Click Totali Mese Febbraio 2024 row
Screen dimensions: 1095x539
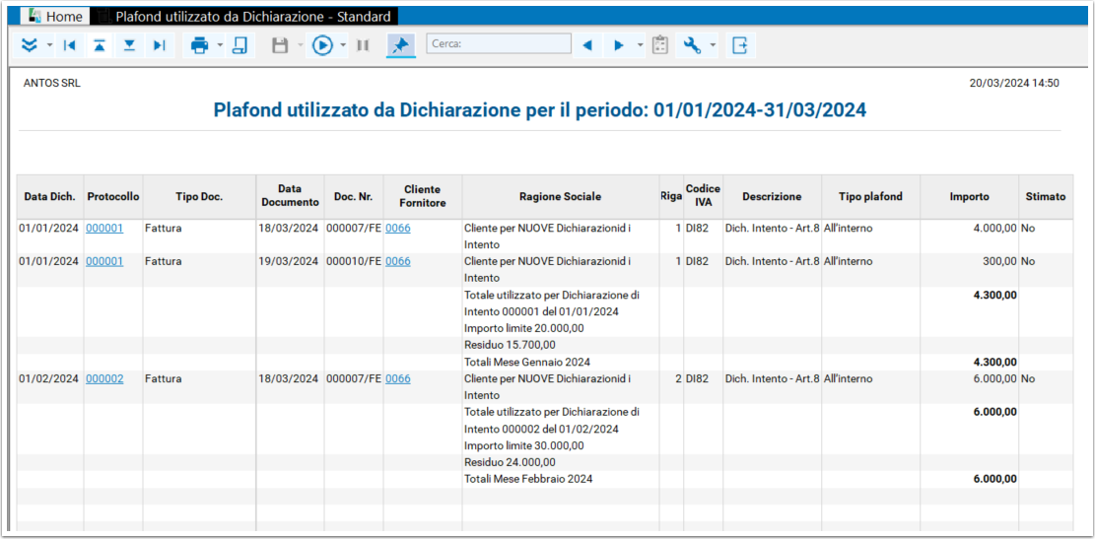(528, 479)
